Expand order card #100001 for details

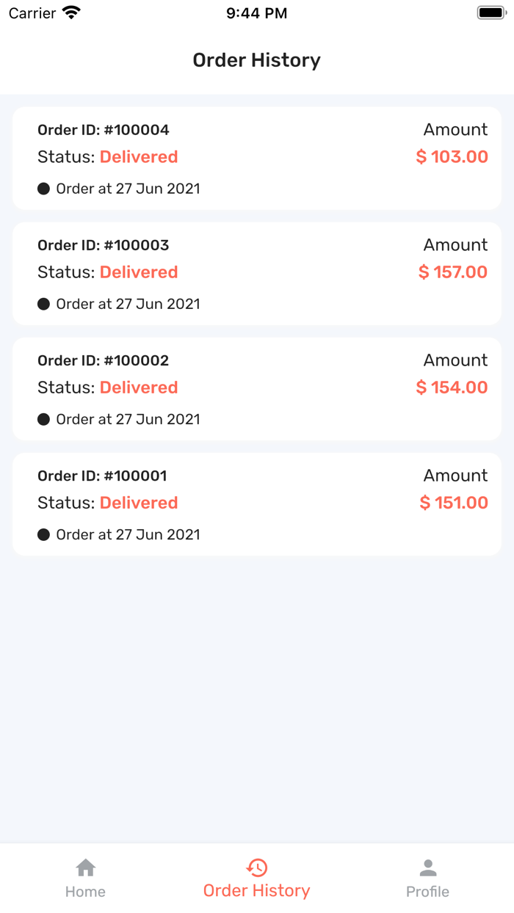256,503
